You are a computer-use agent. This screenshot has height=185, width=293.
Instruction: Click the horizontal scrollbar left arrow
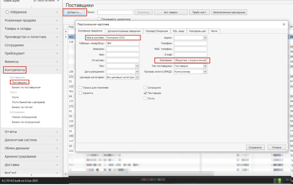pos(65,174)
